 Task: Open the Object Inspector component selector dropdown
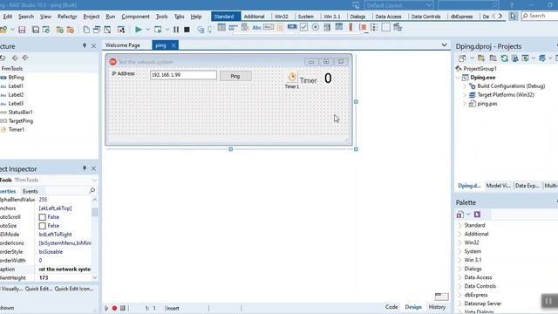coord(94,181)
